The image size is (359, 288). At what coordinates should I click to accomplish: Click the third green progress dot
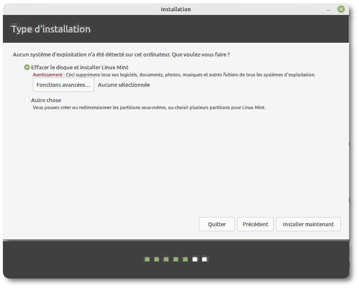click(166, 259)
